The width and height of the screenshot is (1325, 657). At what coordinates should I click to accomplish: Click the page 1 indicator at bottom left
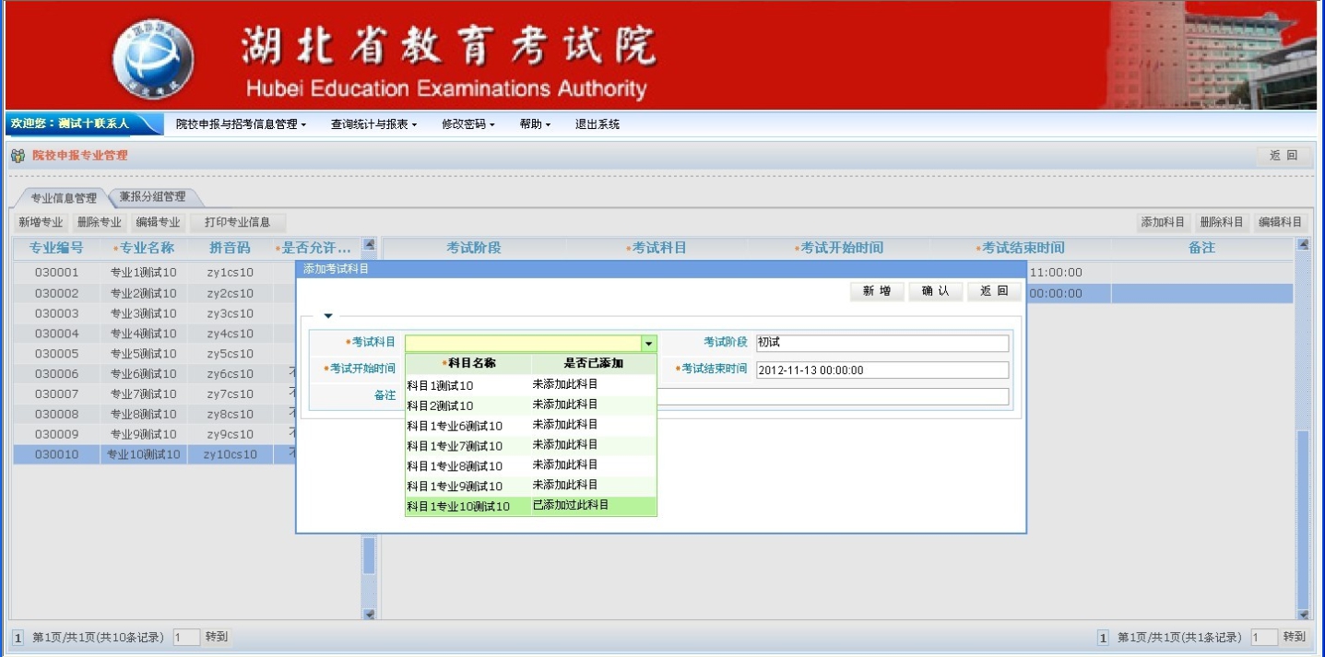pos(18,638)
